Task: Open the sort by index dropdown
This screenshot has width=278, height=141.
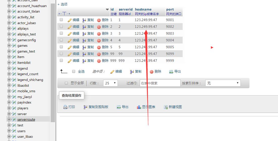Action: click(223, 83)
